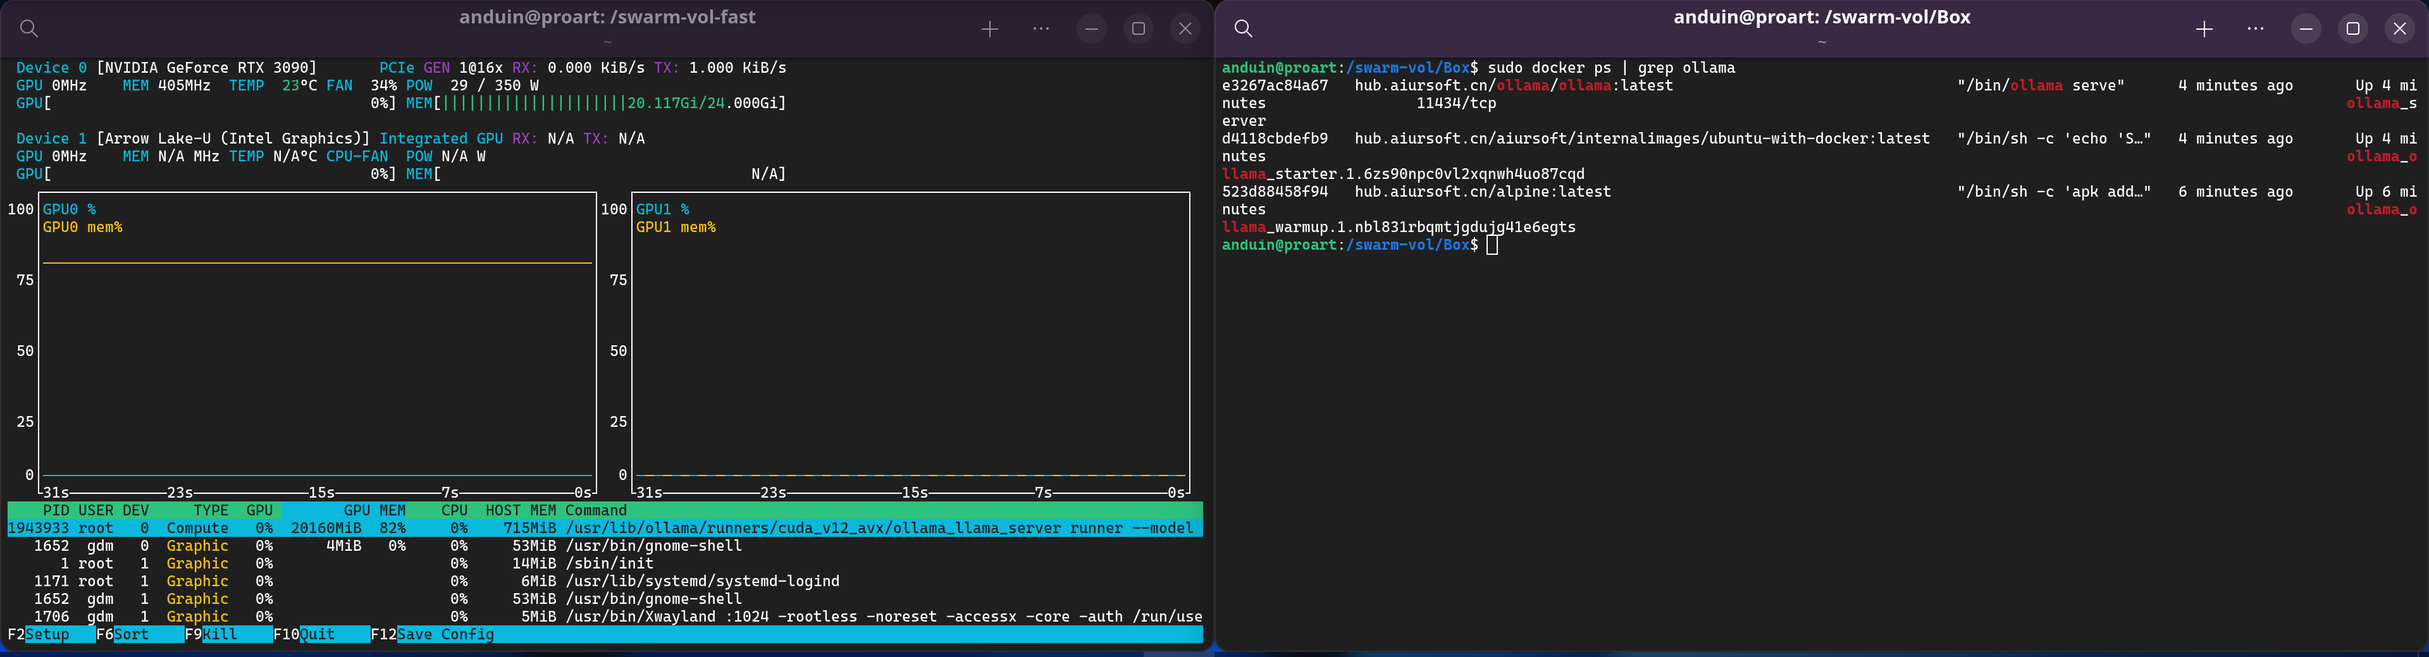
Task: Minimize the swarm-vol/Box terminal window
Action: (x=2306, y=29)
